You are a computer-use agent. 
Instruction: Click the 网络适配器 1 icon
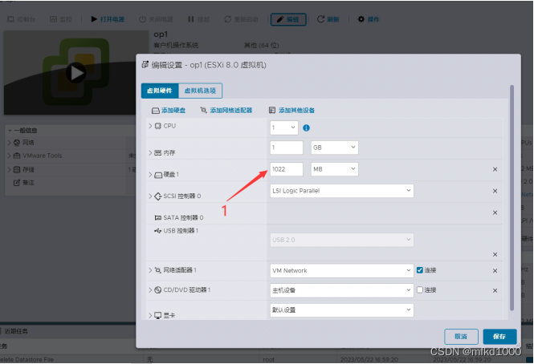[158, 270]
